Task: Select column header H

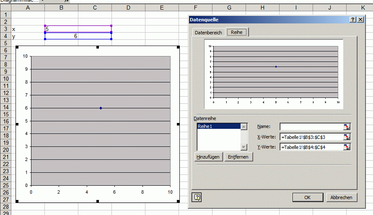Action: click(x=263, y=8)
